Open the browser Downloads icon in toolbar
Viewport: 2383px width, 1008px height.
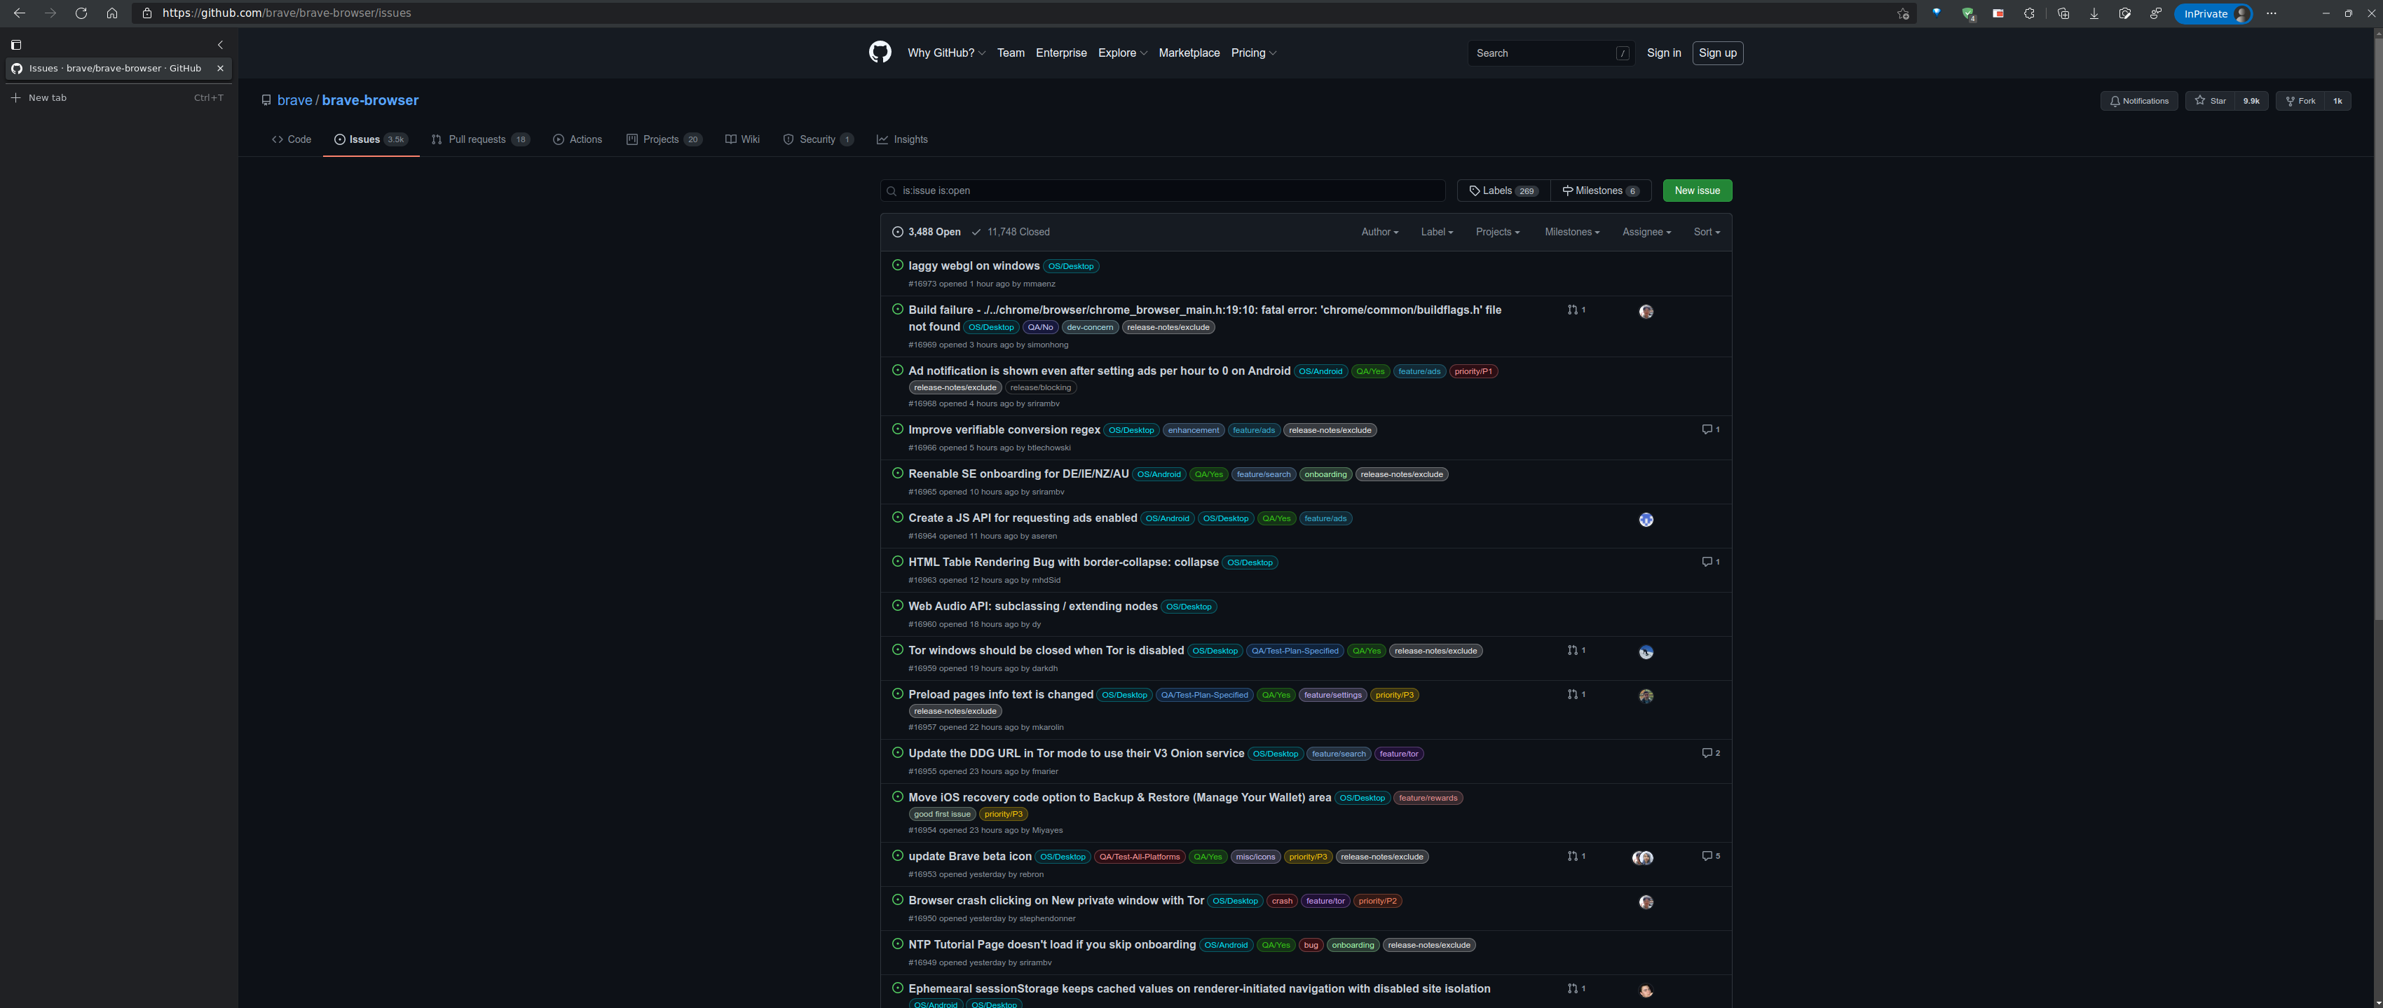tap(2094, 13)
